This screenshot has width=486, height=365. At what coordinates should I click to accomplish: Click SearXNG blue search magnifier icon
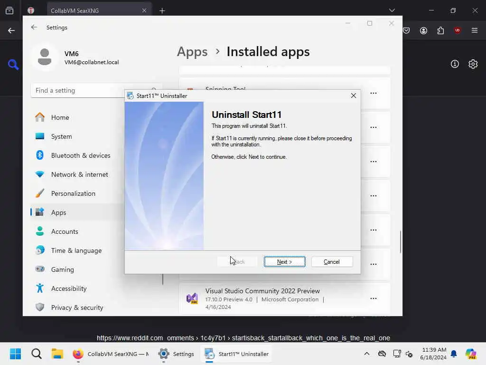[13, 64]
